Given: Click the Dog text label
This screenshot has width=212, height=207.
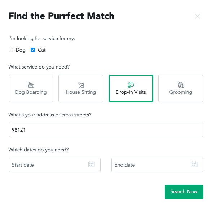Looking at the screenshot, I should 21,50.
